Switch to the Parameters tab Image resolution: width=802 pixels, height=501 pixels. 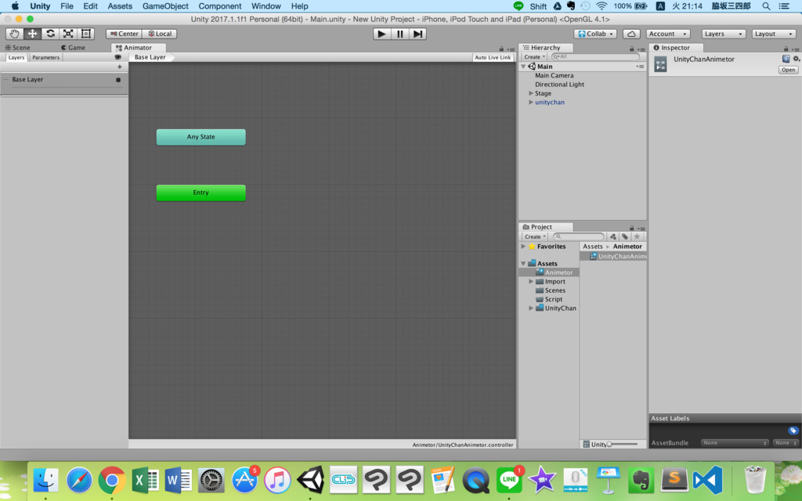tap(45, 57)
